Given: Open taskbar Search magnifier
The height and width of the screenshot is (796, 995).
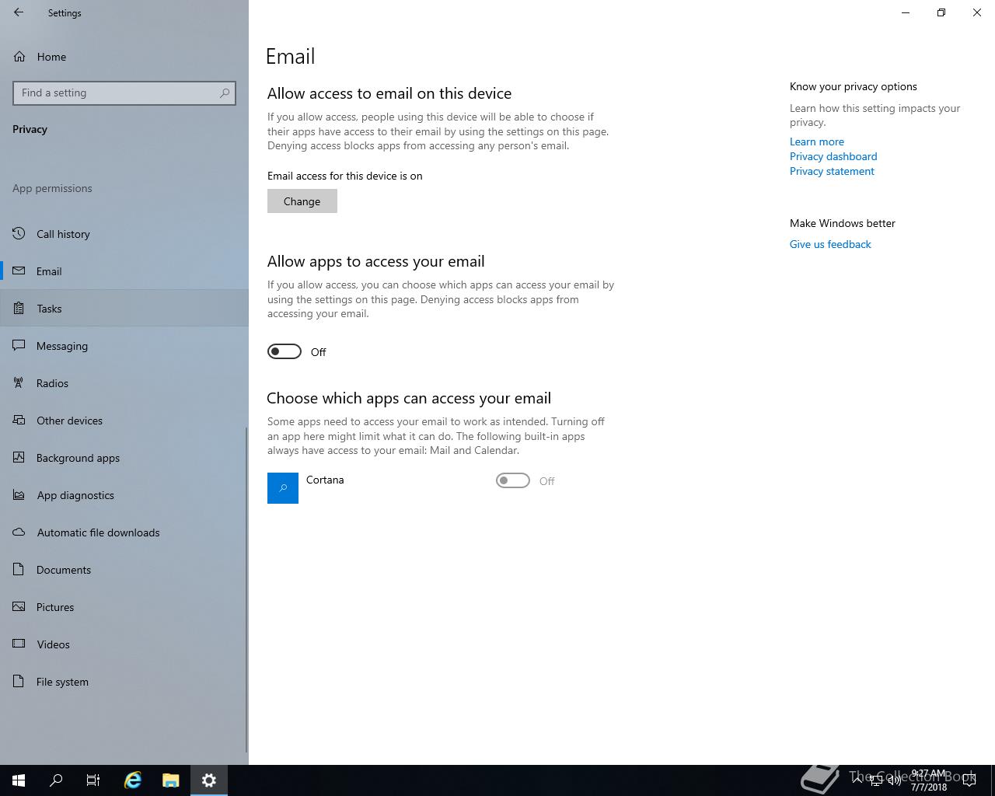Looking at the screenshot, I should [56, 780].
